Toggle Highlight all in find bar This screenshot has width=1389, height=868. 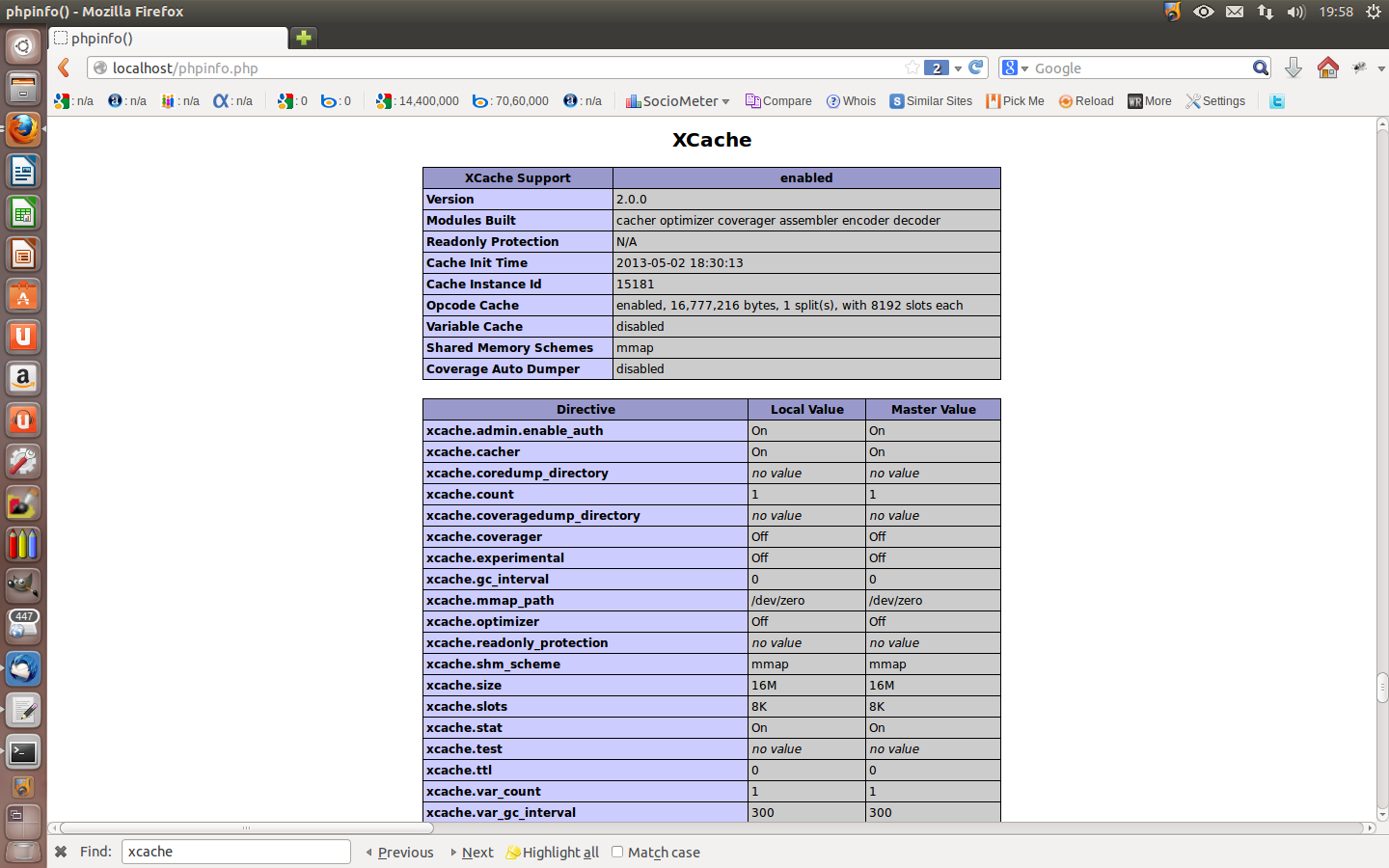(552, 853)
